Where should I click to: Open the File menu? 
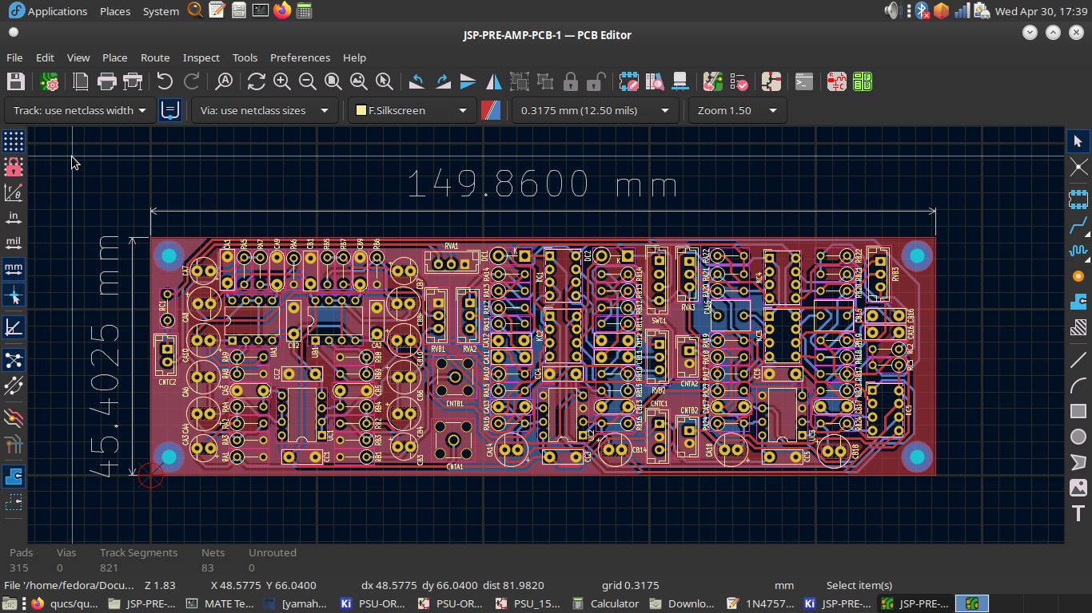14,57
